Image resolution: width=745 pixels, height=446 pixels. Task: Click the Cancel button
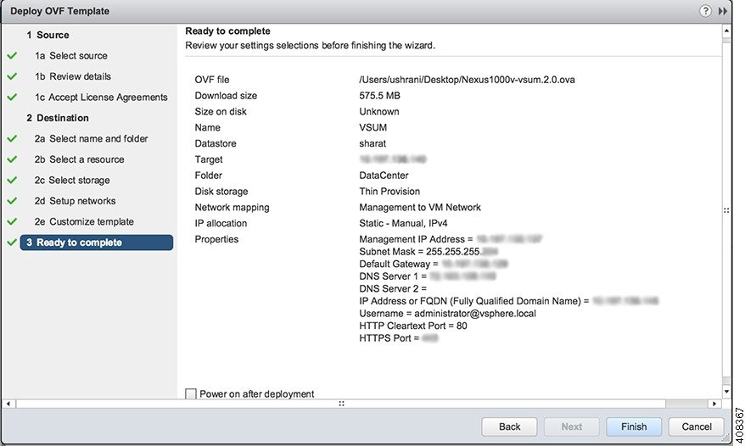point(697,426)
